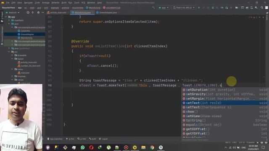Collapse the java folder

click(9, 24)
